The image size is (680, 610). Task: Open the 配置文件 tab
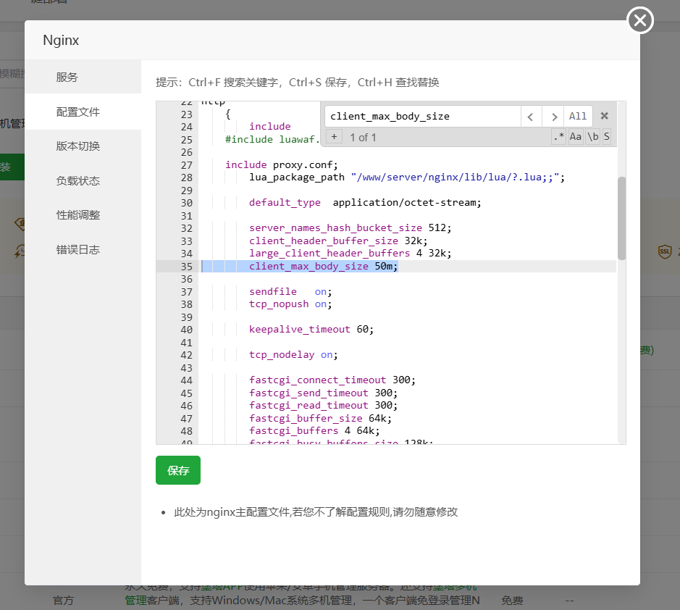pos(83,112)
